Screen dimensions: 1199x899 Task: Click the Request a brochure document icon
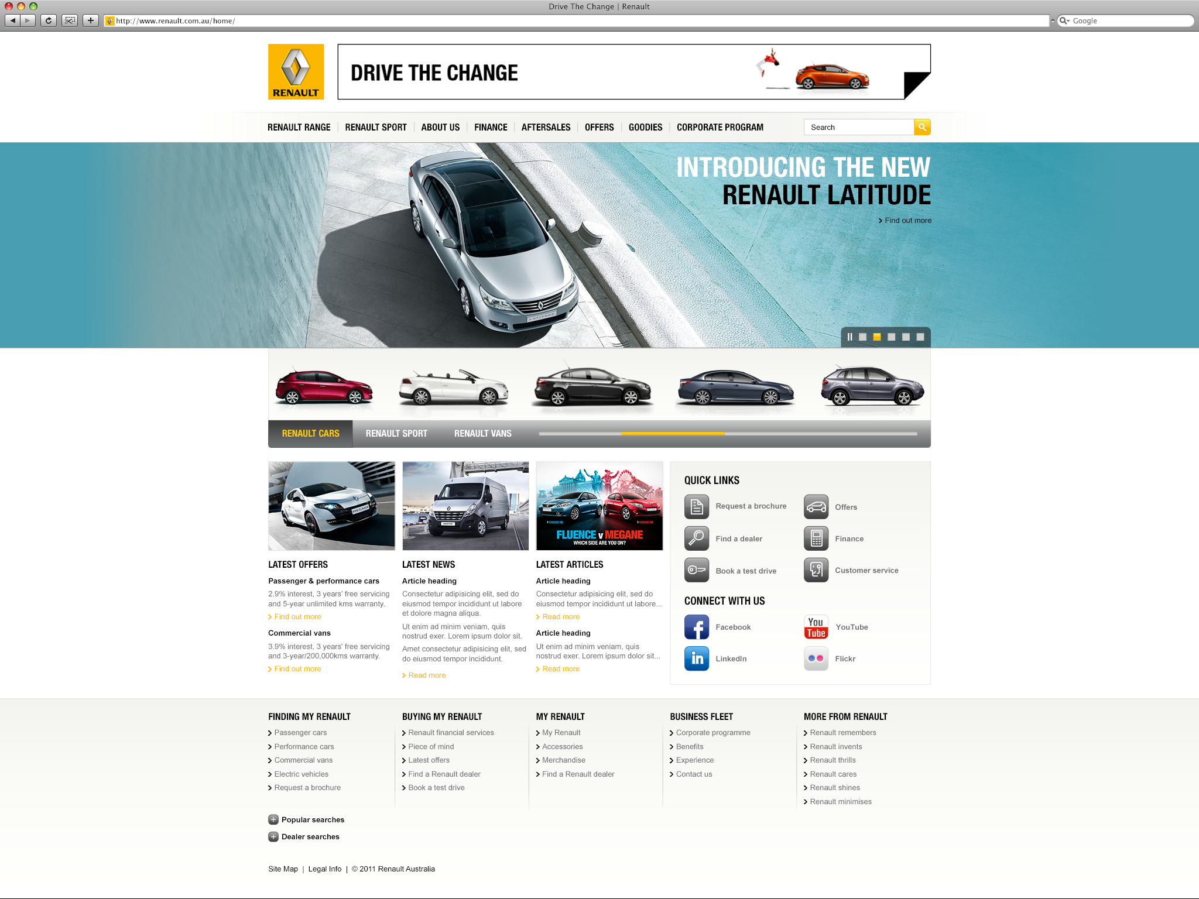click(x=696, y=506)
